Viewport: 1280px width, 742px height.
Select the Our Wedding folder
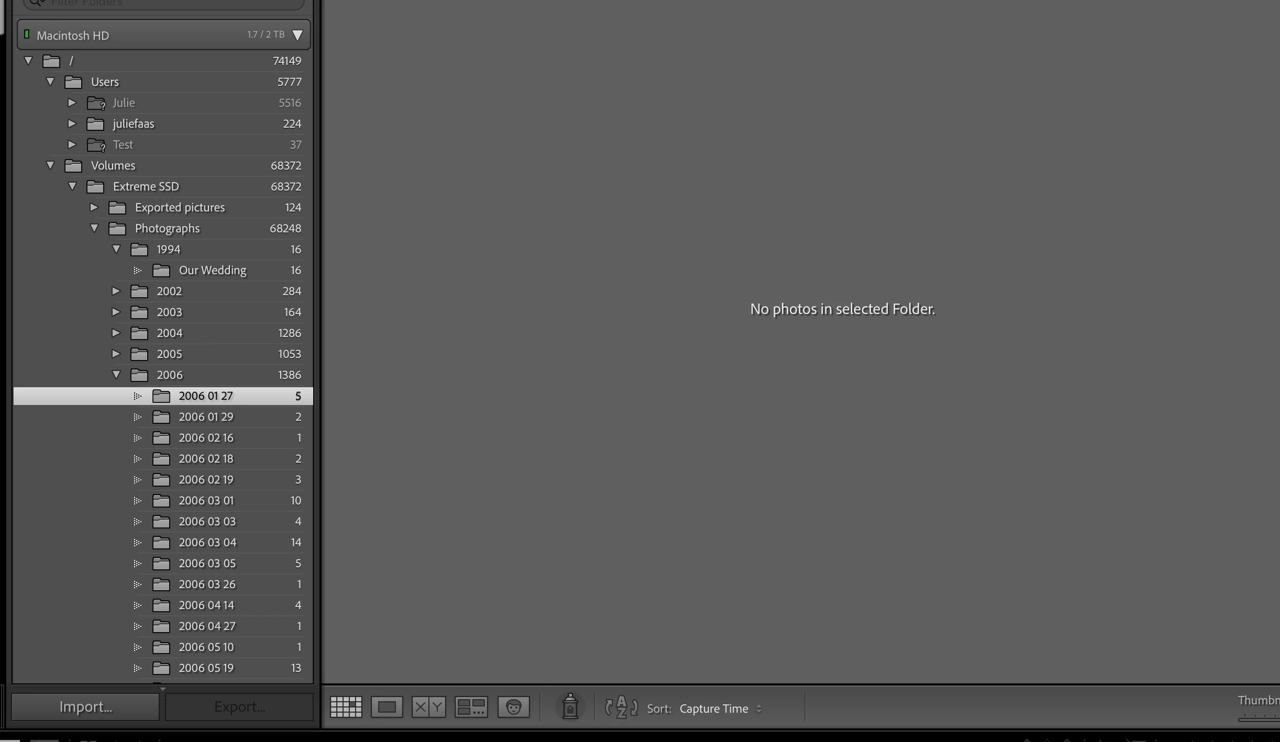click(212, 271)
